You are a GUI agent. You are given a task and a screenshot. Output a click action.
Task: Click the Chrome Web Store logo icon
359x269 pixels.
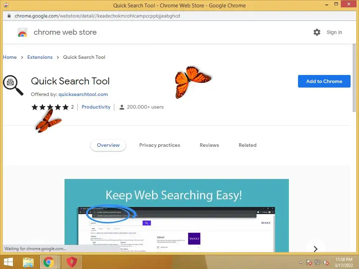click(x=22, y=33)
